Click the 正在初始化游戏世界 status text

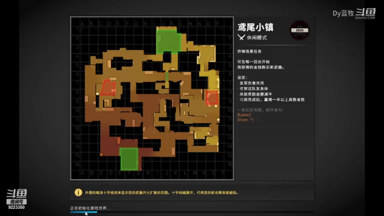[90, 208]
